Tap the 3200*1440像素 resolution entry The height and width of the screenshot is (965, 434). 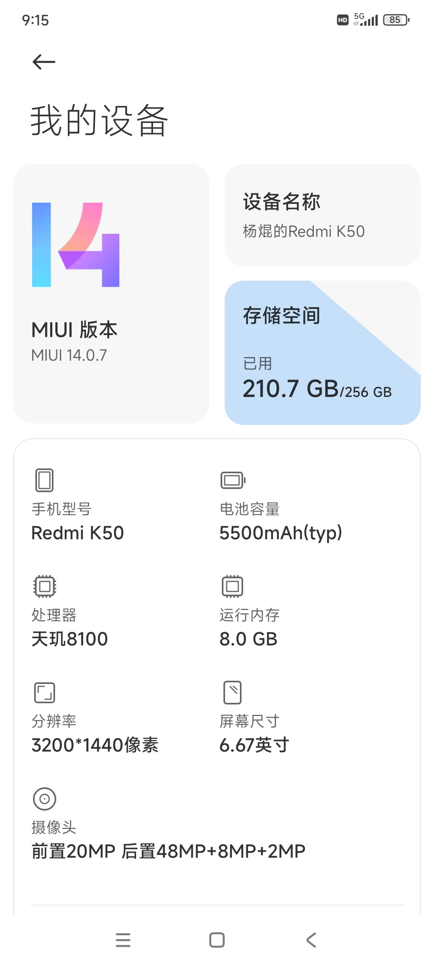95,745
